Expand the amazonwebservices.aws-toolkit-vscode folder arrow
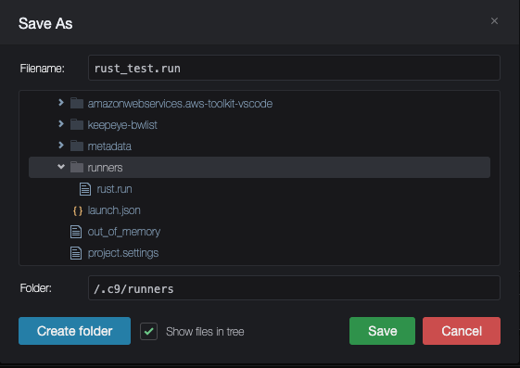The height and width of the screenshot is (368, 520). (60, 103)
